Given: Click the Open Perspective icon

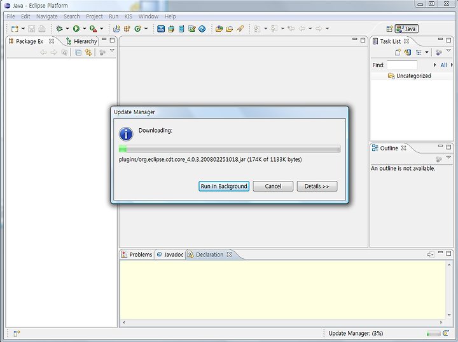Looking at the screenshot, I should [x=389, y=29].
